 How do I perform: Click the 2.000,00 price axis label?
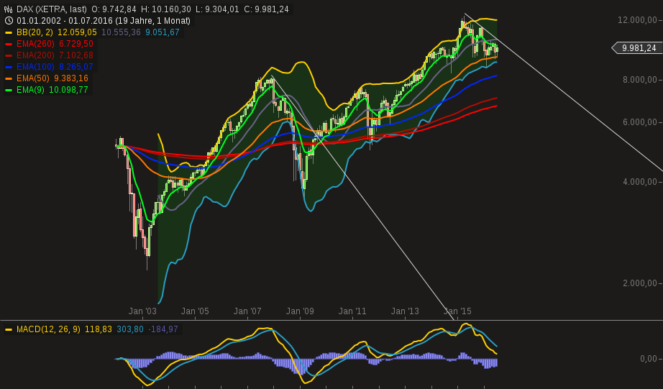tap(640, 283)
